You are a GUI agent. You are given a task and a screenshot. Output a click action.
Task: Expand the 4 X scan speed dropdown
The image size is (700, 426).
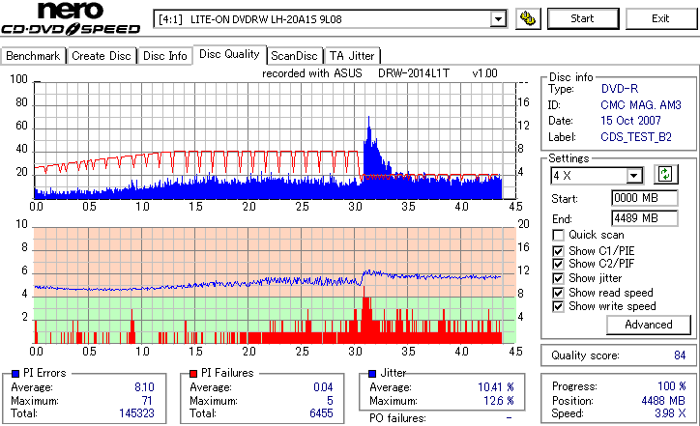[x=633, y=176]
